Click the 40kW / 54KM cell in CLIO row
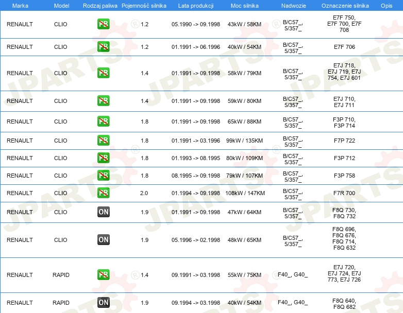Viewport: 403px width, 313px height. [x=244, y=47]
